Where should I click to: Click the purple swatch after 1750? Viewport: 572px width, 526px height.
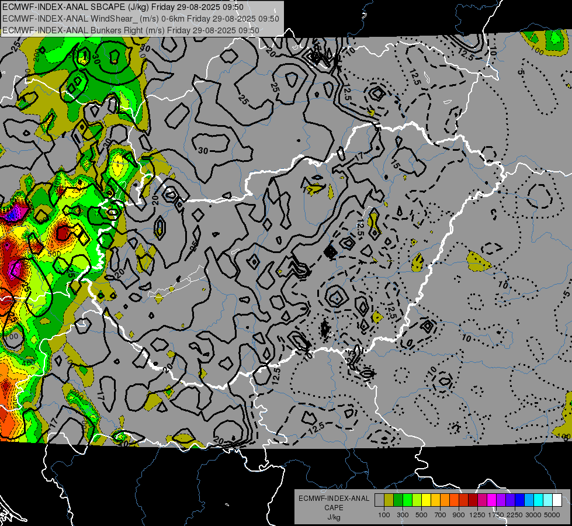click(x=501, y=500)
